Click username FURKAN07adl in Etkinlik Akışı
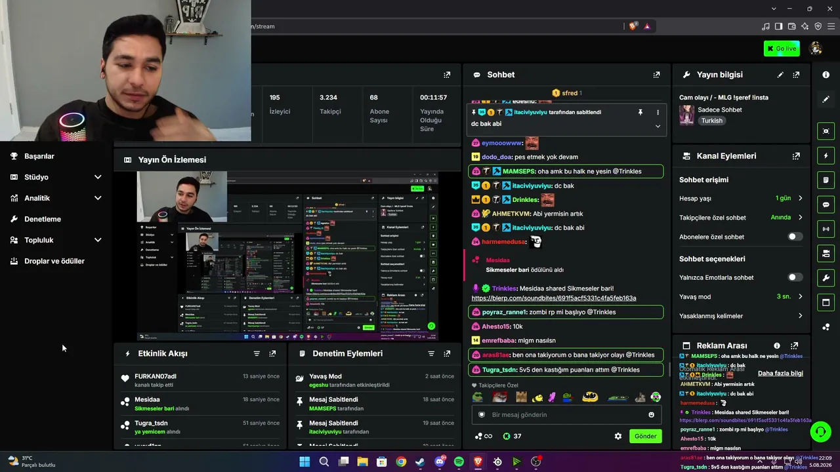Viewport: 840px width, 472px height. pos(156,376)
